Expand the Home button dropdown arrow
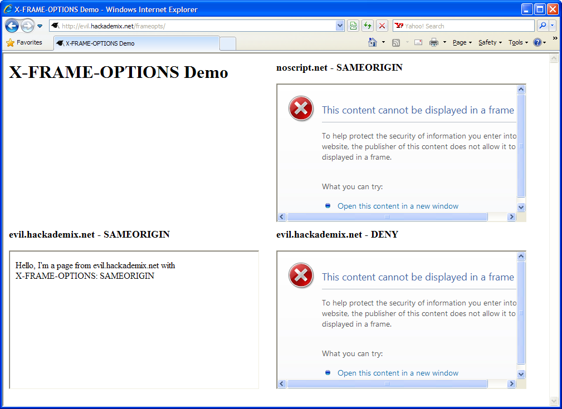 384,42
